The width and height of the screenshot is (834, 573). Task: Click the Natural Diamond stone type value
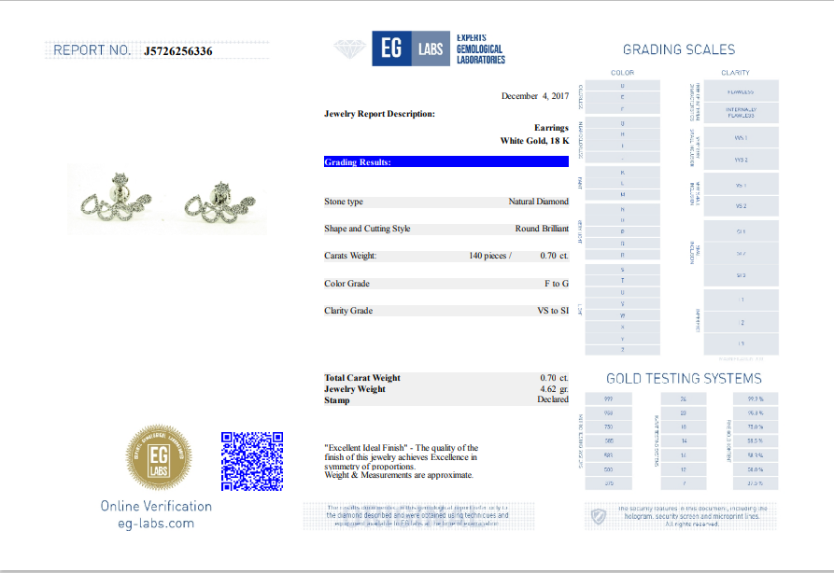click(x=538, y=202)
